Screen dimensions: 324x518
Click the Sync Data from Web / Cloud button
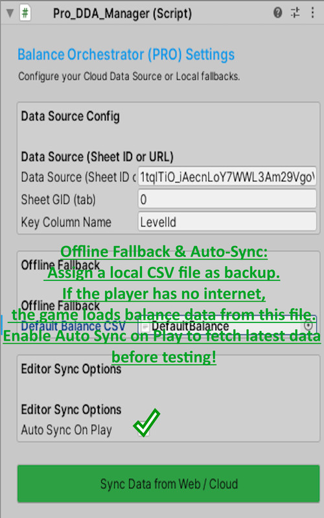coord(168,484)
